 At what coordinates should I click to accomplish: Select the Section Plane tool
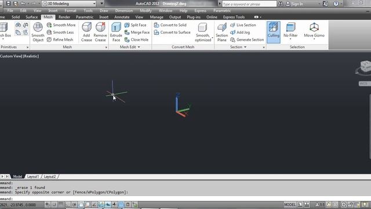click(x=221, y=33)
